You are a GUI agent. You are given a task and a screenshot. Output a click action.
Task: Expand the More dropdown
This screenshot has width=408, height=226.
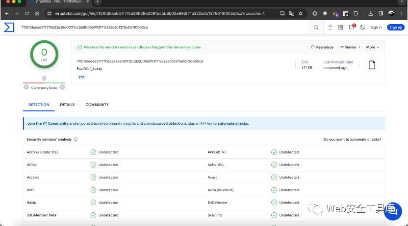click(372, 47)
